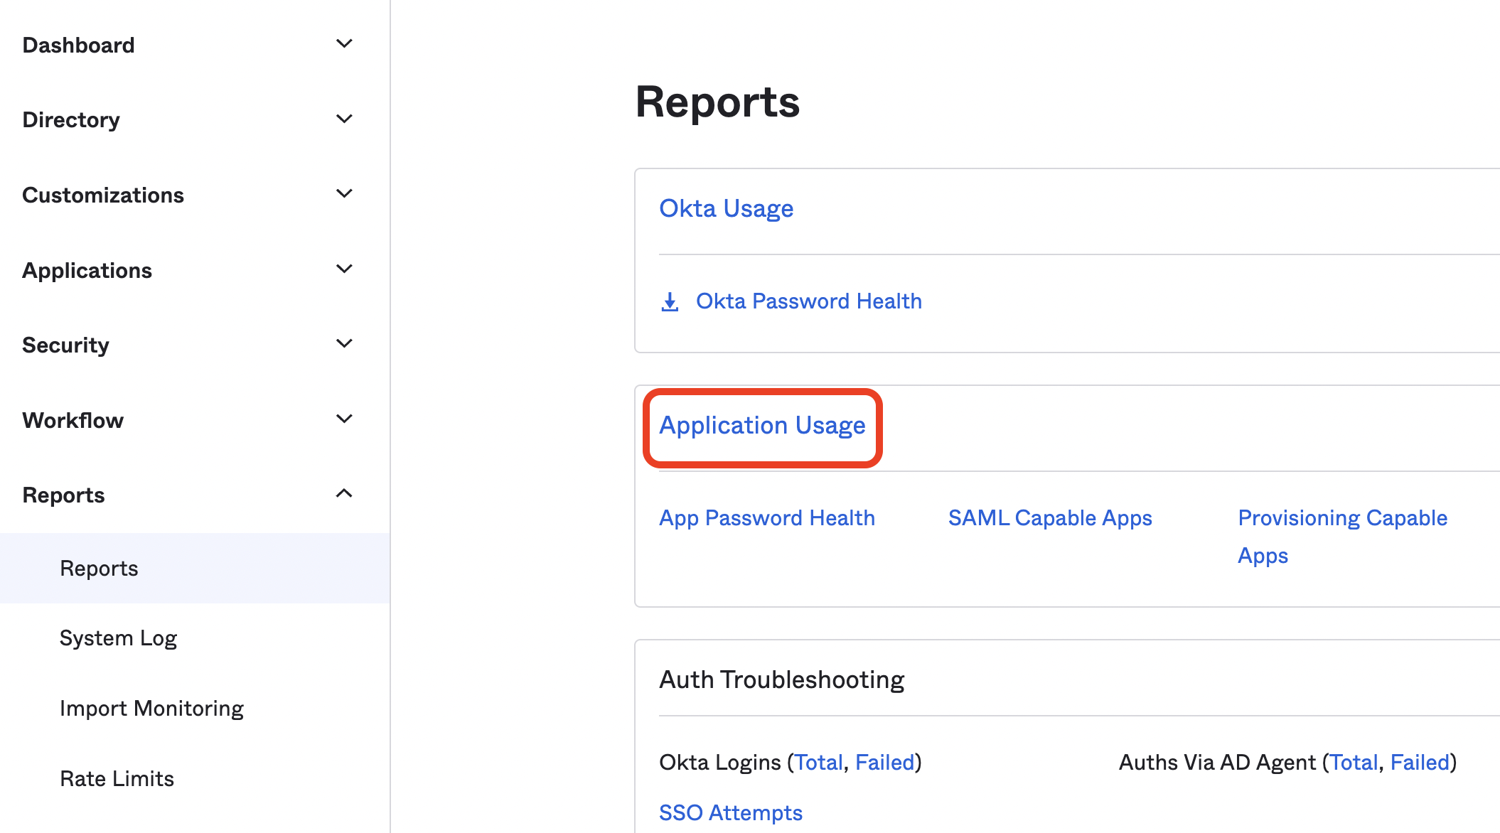View SAML Capable Apps report
The height and width of the screenshot is (833, 1500).
[x=1049, y=518]
